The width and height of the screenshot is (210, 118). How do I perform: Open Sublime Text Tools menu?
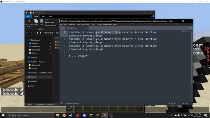(93, 25)
